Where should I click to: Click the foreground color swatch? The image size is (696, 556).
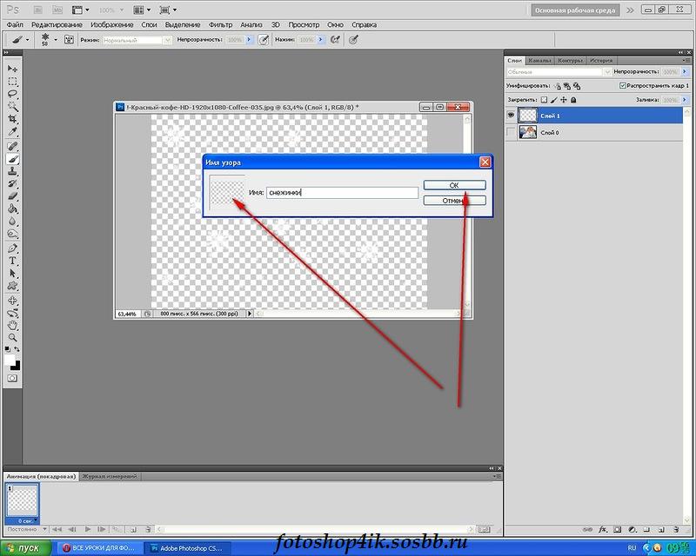click(x=10, y=360)
